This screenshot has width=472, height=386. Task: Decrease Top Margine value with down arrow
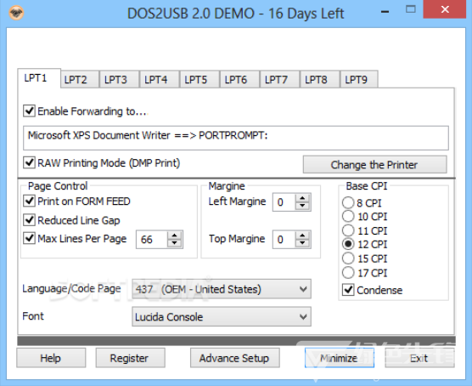click(x=302, y=243)
